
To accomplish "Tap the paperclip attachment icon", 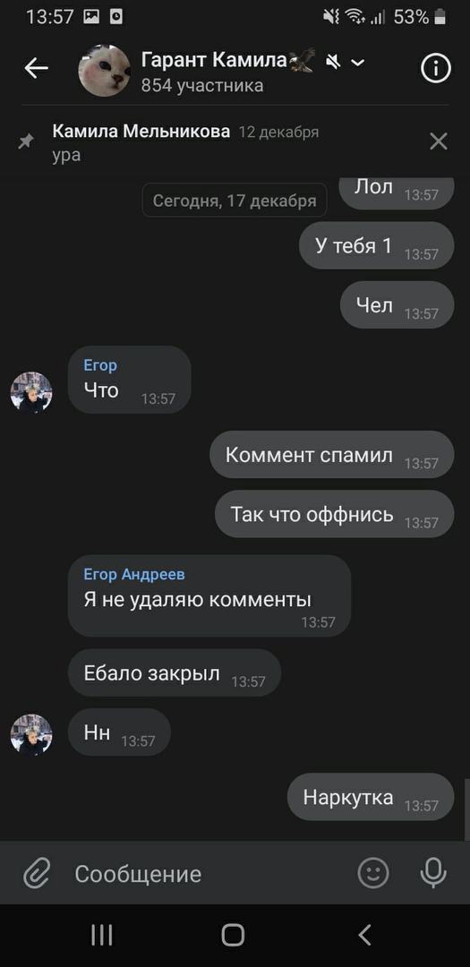I will [x=37, y=874].
